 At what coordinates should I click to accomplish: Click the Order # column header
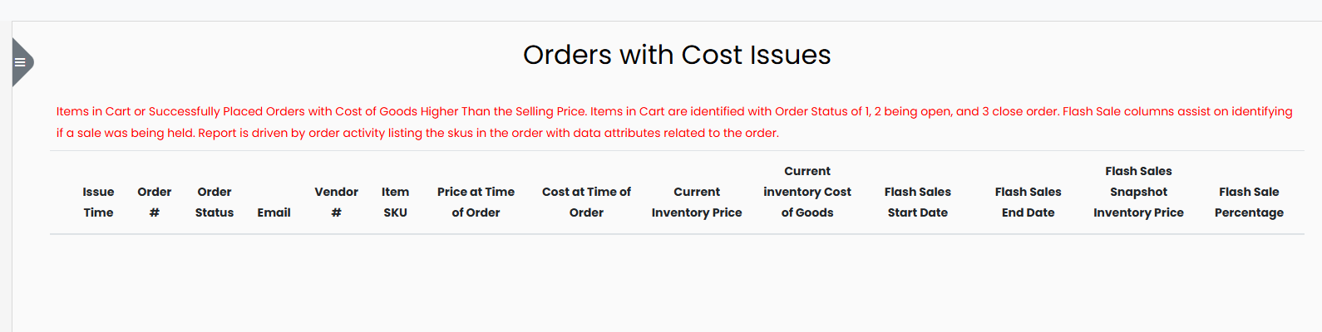point(155,203)
